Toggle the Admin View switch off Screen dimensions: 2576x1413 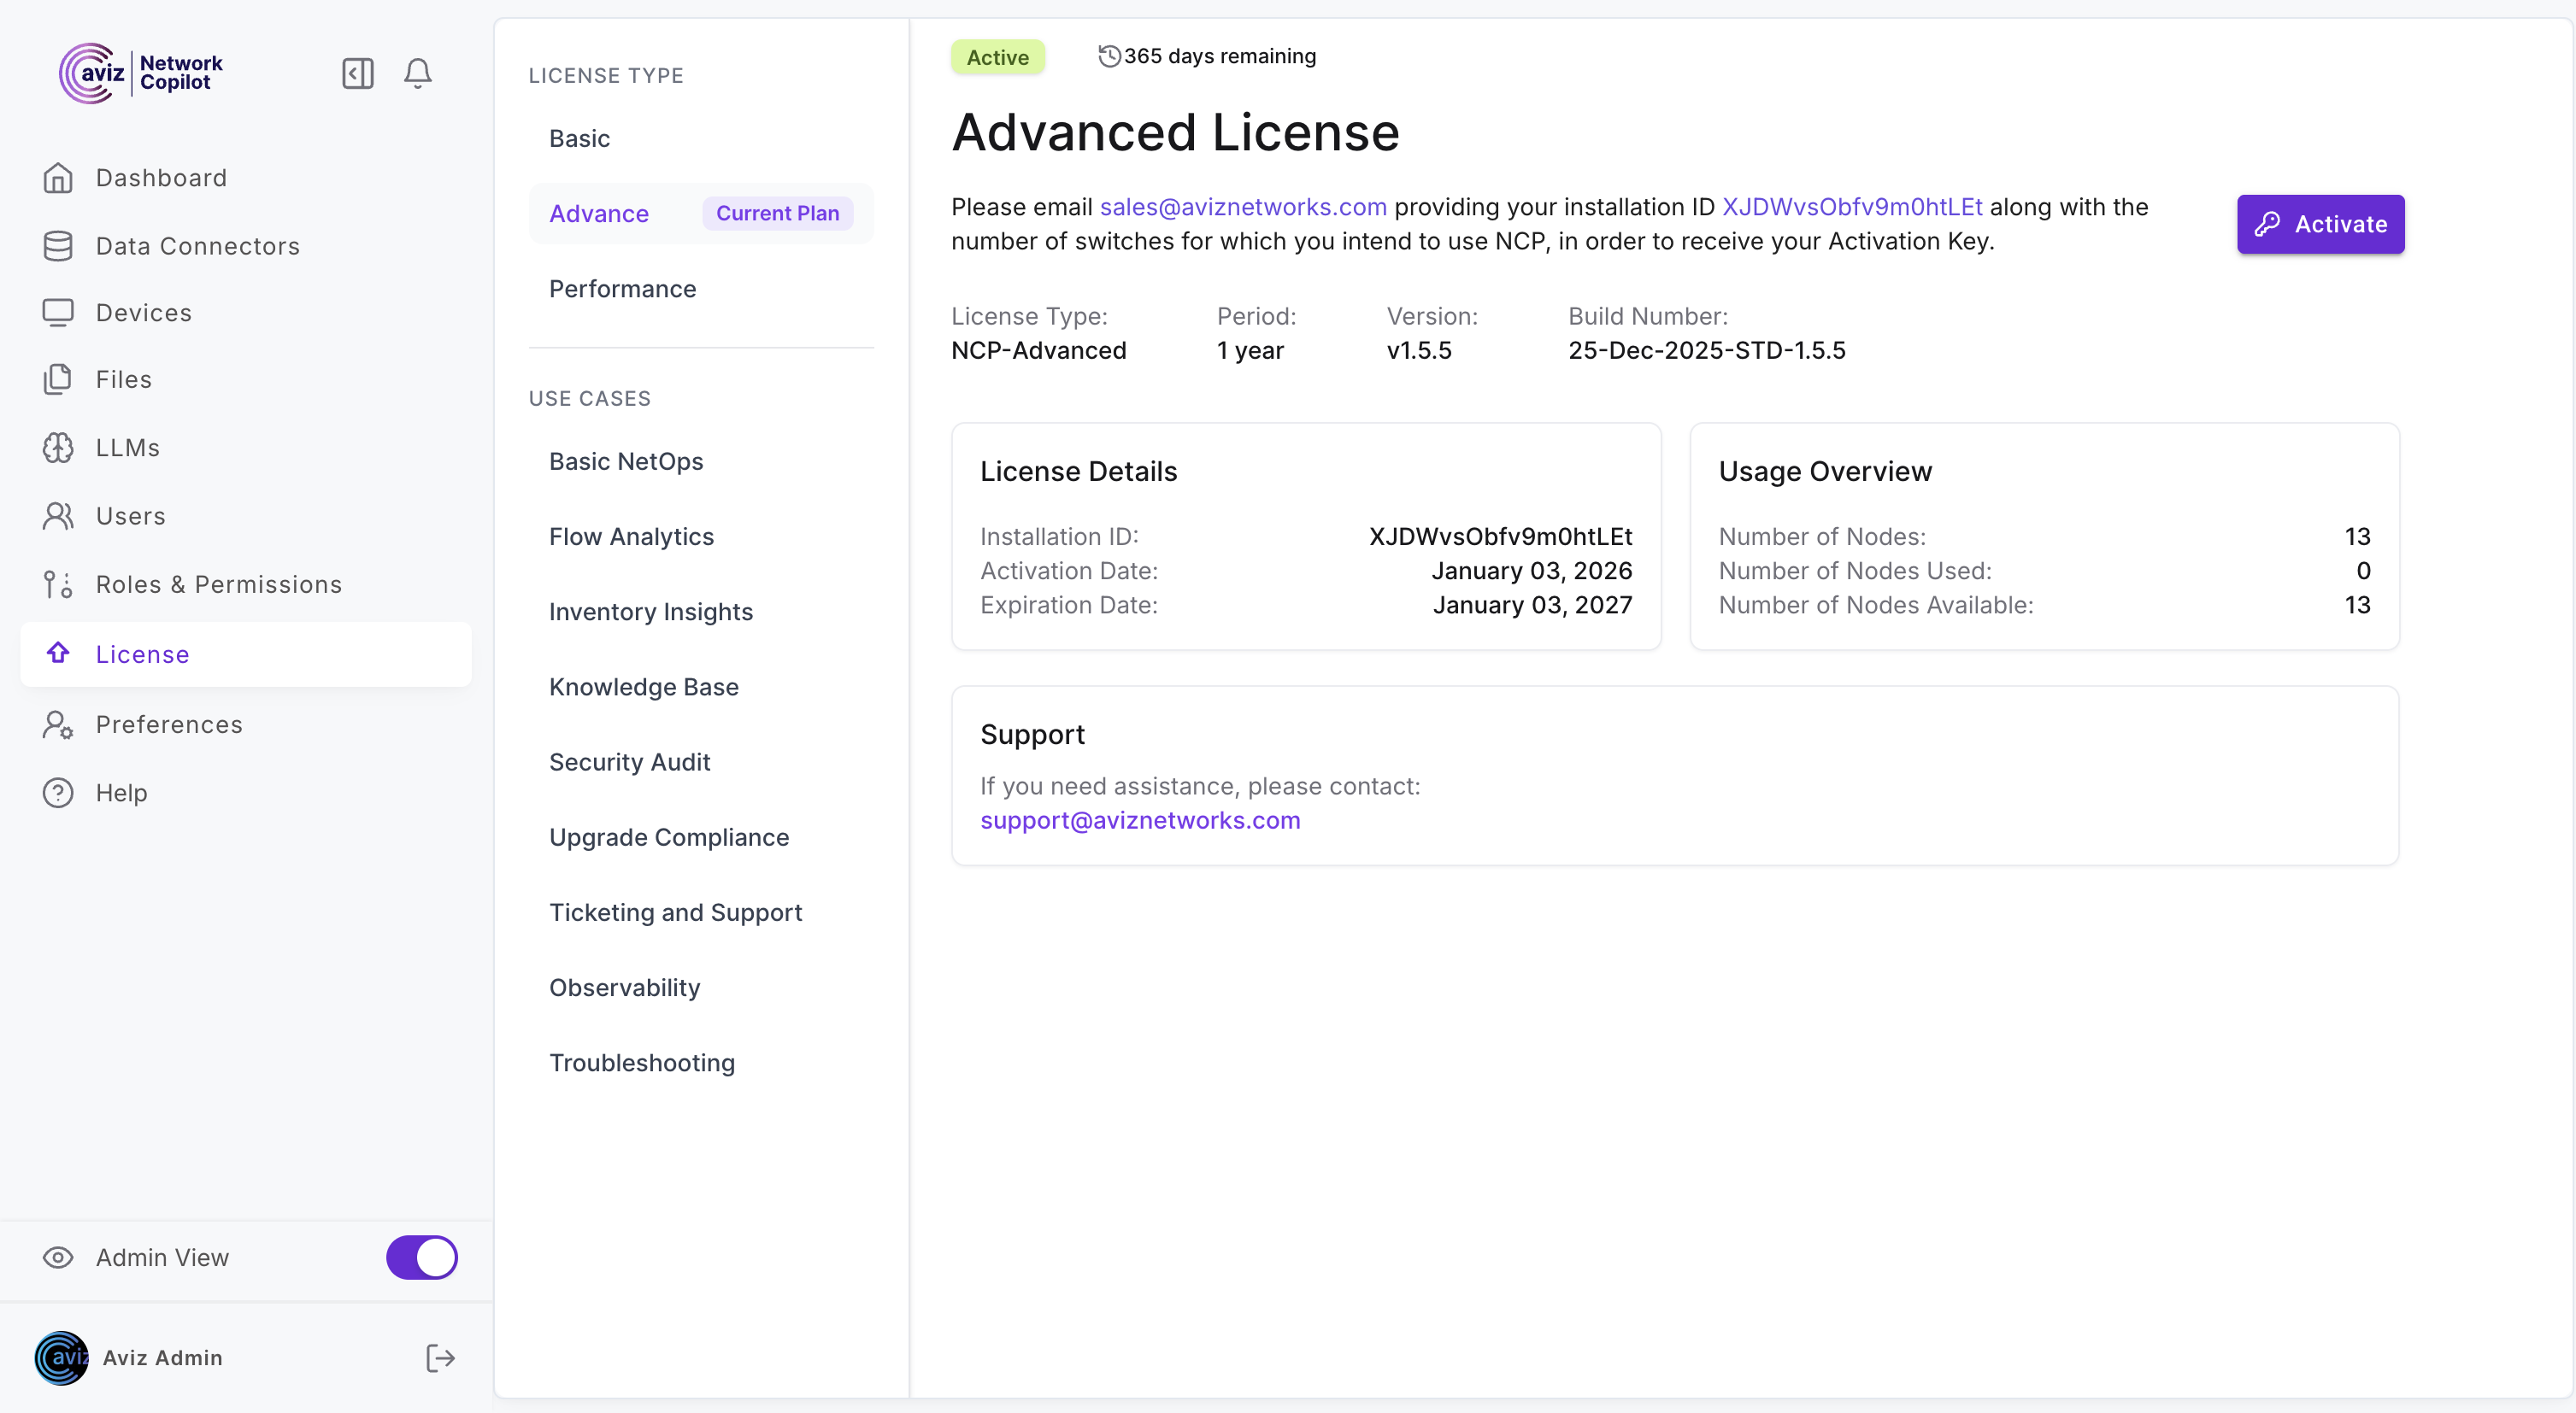tap(422, 1258)
